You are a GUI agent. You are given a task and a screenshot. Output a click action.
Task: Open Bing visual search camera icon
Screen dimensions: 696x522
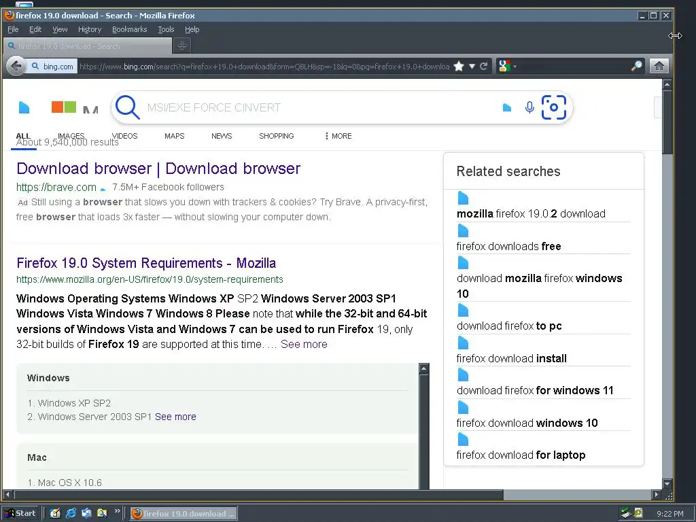pyautogui.click(x=553, y=107)
